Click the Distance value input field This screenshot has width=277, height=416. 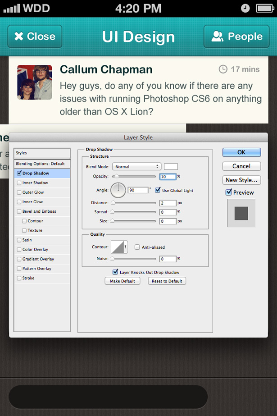coord(168,203)
